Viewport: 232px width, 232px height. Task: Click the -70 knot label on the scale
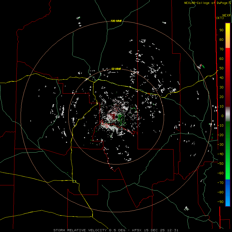click(220, 183)
